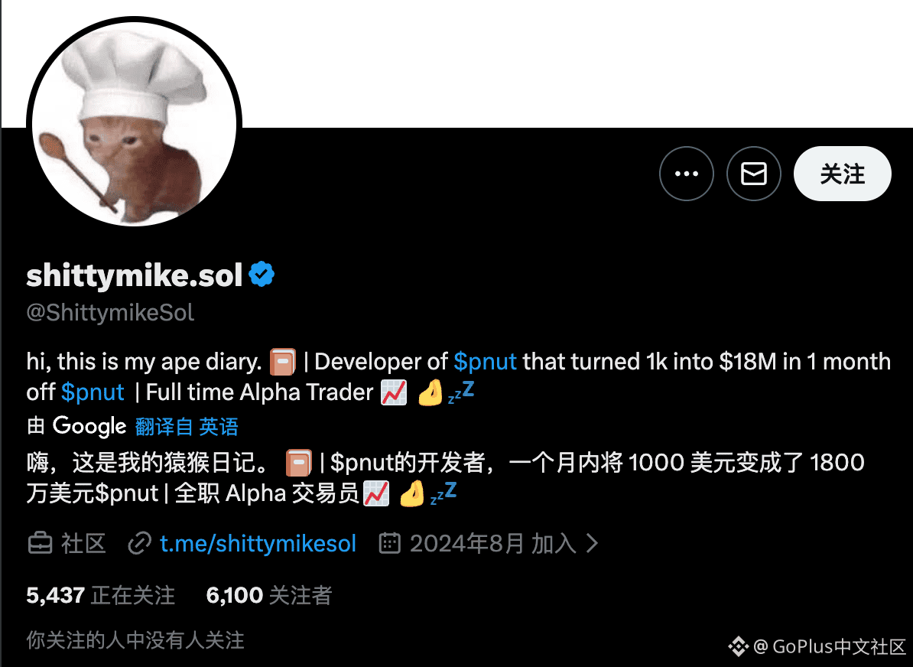
Task: Open the t.me/shittymikesol link
Action: click(258, 544)
